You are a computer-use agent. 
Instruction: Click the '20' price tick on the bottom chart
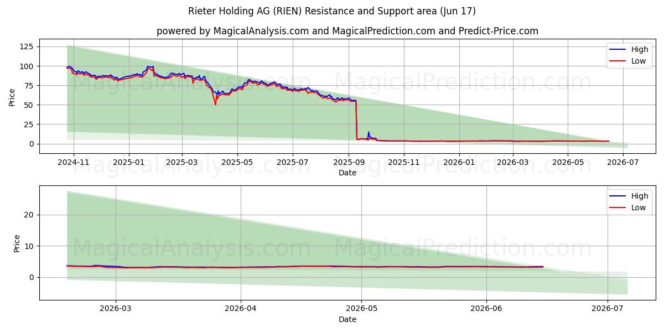30,215
